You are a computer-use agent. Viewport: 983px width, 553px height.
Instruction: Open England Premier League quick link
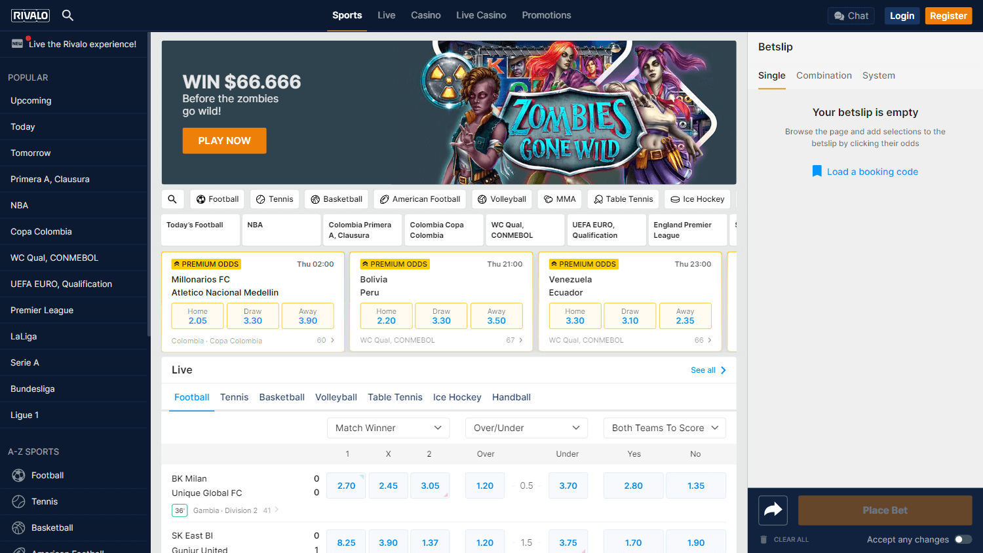click(x=687, y=230)
